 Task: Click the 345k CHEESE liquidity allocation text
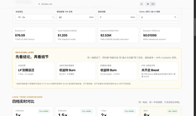tap(114, 39)
